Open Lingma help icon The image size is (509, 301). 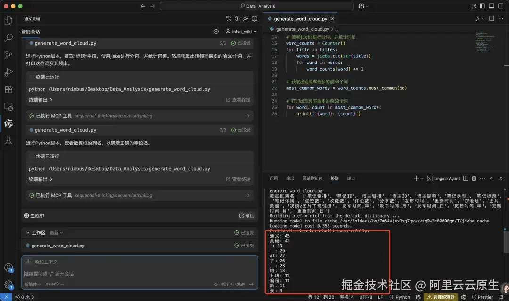[237, 19]
